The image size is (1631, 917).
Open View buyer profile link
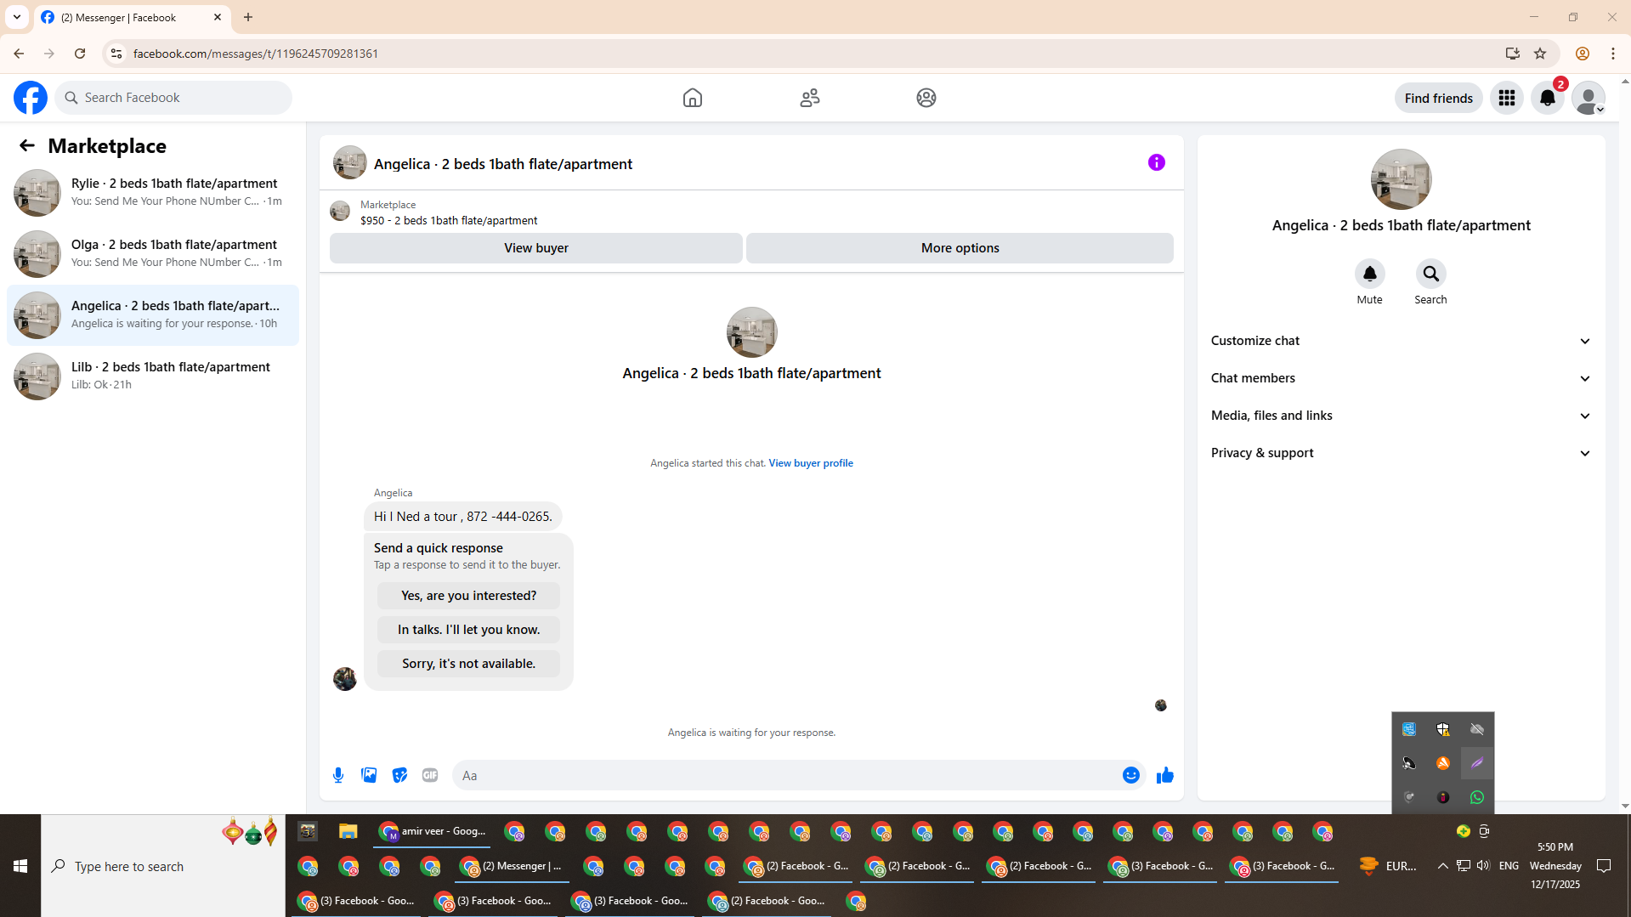pos(811,463)
